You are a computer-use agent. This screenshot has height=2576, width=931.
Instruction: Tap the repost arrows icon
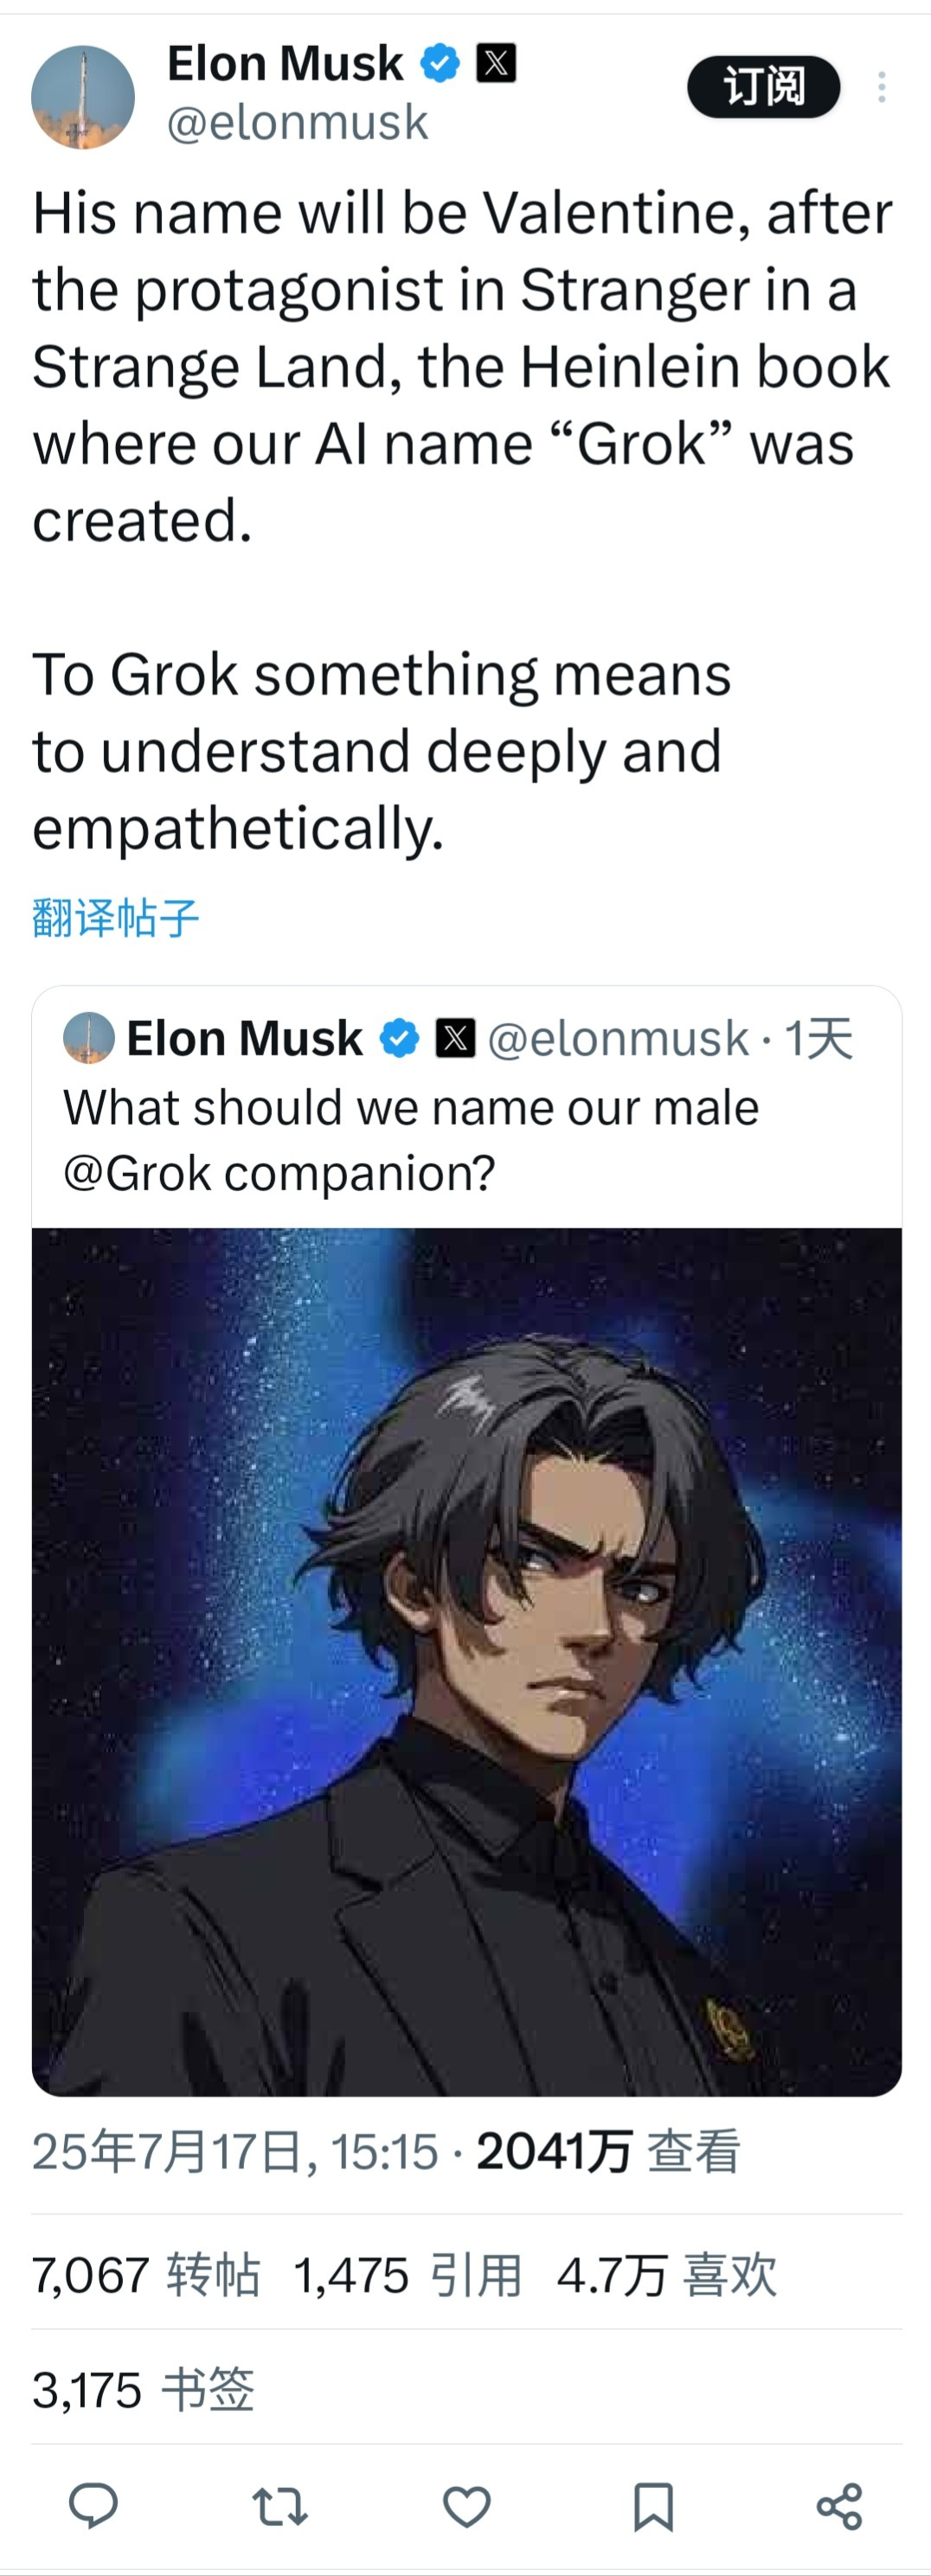[279, 2506]
